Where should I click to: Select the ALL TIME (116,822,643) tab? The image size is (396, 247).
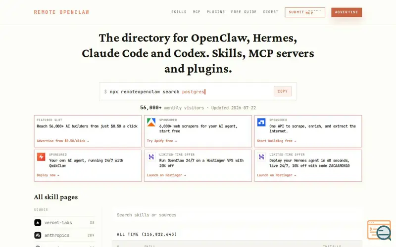[x=147, y=234]
